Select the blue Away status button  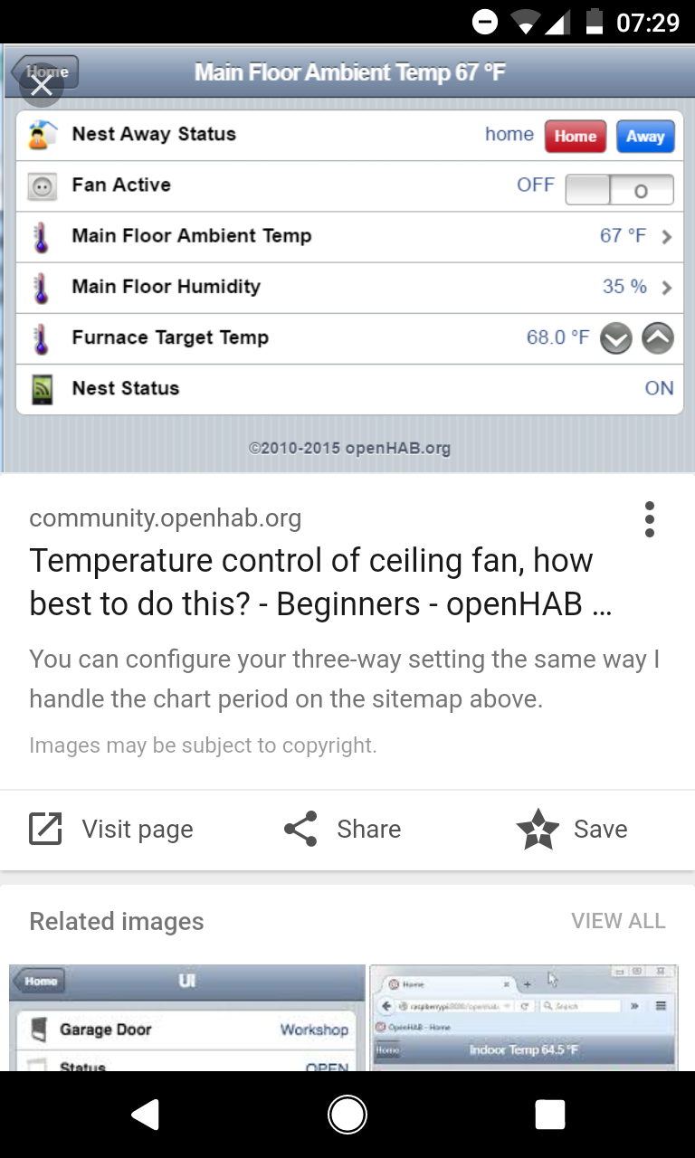645,137
